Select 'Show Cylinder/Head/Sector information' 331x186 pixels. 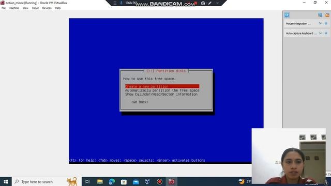(161, 94)
